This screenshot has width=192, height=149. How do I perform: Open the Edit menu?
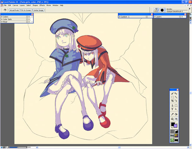pos(9,5)
